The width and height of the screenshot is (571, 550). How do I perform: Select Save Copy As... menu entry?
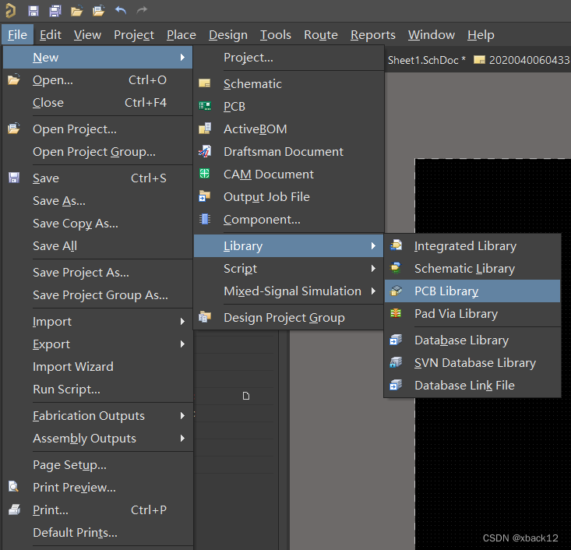pos(97,224)
